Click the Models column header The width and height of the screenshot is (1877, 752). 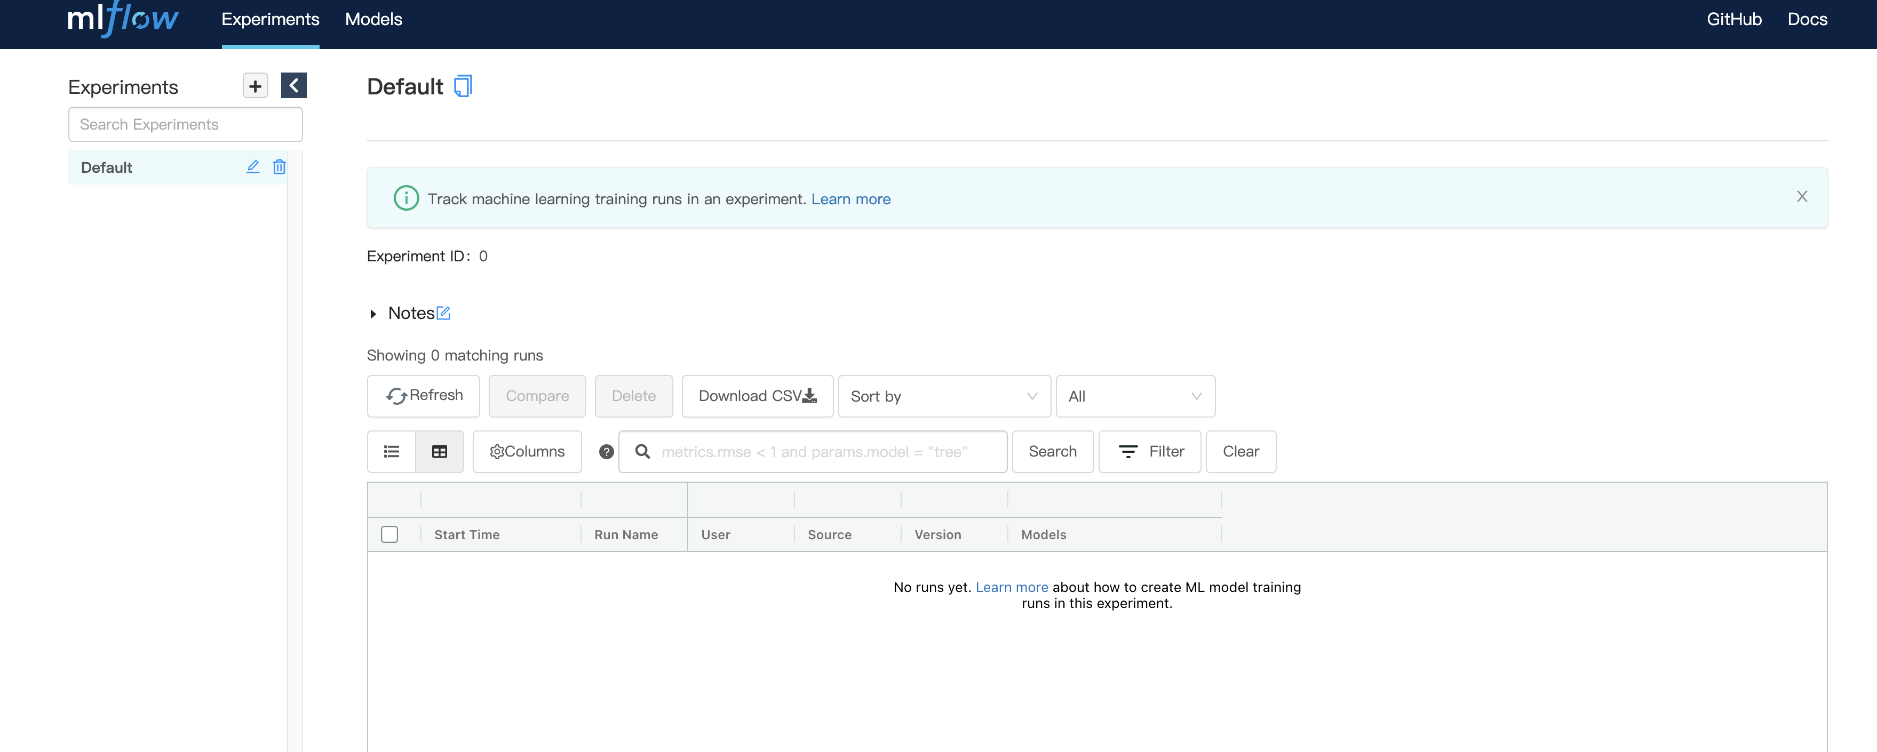click(x=1044, y=534)
